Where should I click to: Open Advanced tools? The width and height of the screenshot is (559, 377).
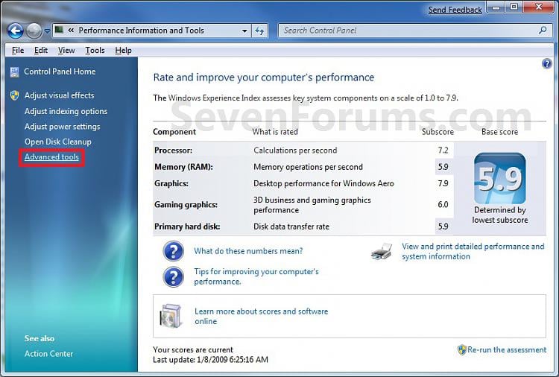51,157
